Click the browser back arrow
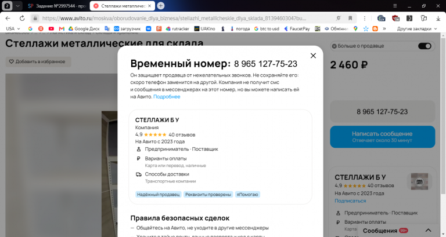The width and height of the screenshot is (446, 237). click(x=8, y=19)
